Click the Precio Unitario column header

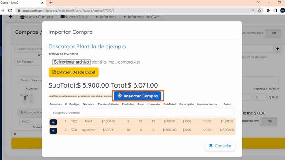coord(108,104)
